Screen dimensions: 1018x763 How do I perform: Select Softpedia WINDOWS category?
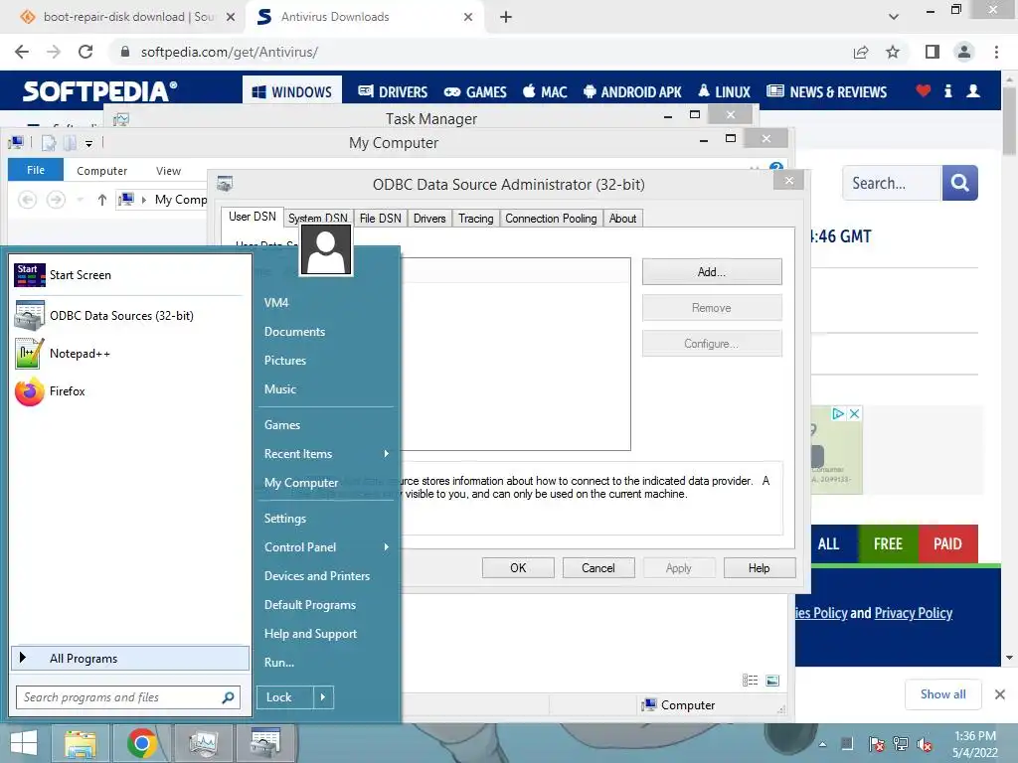pos(292,91)
